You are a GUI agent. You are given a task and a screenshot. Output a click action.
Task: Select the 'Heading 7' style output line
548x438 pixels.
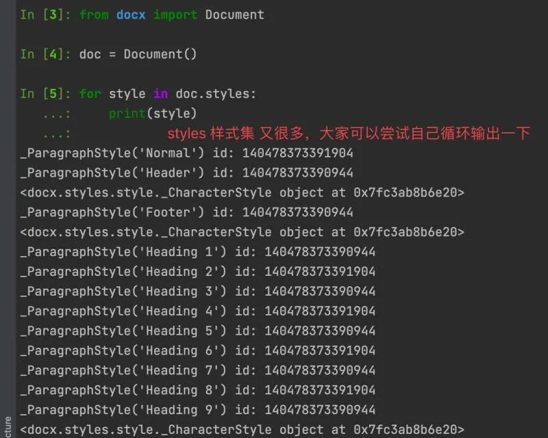pos(198,370)
